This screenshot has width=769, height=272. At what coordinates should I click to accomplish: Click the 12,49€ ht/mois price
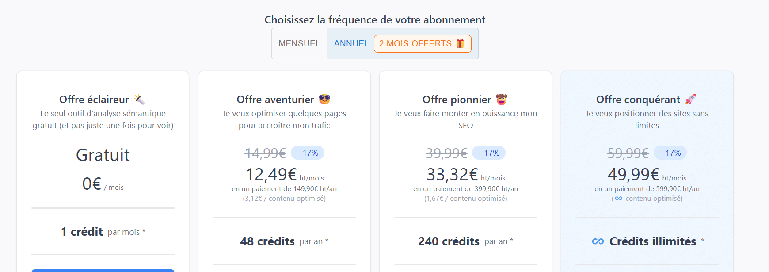[284, 175]
